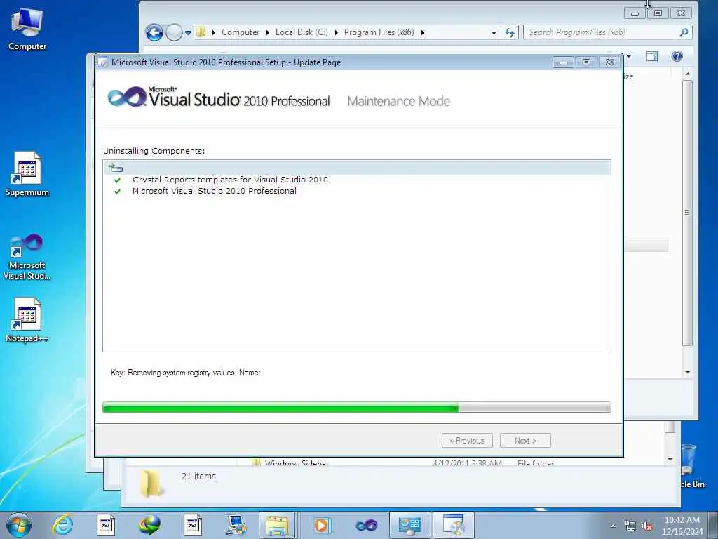
Task: Click Computer in the Explorer breadcrumb
Action: pos(241,32)
